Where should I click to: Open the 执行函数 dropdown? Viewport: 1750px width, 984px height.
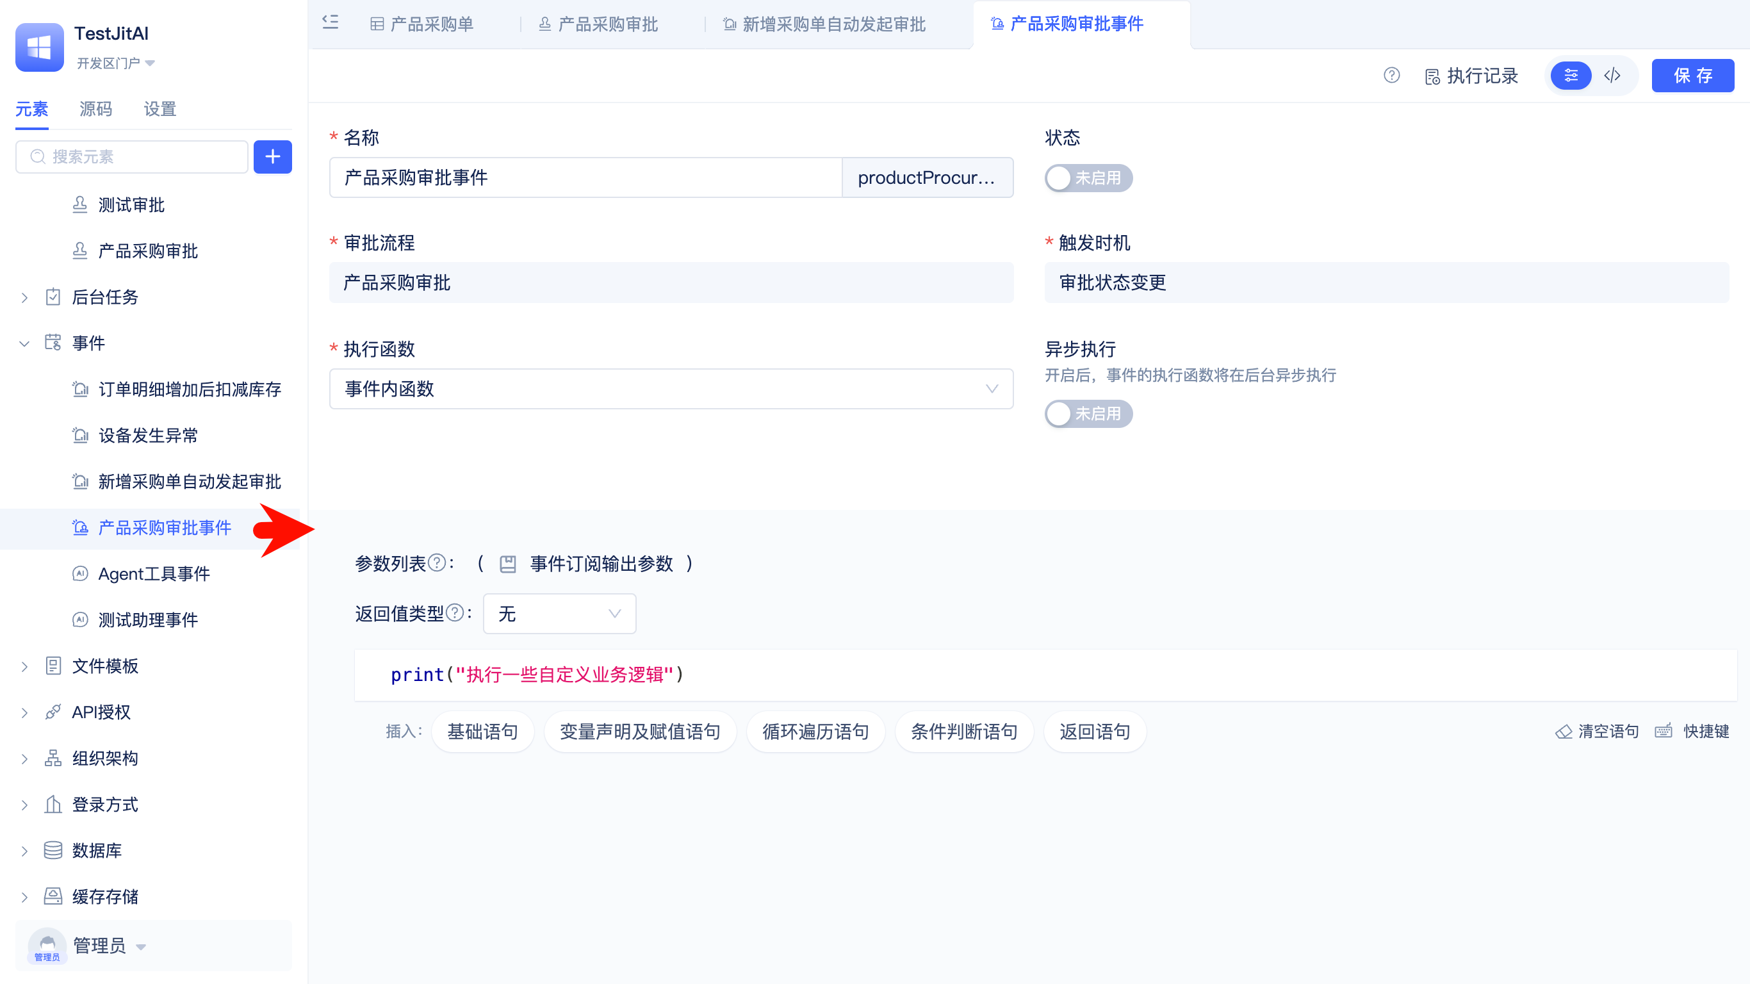click(671, 389)
